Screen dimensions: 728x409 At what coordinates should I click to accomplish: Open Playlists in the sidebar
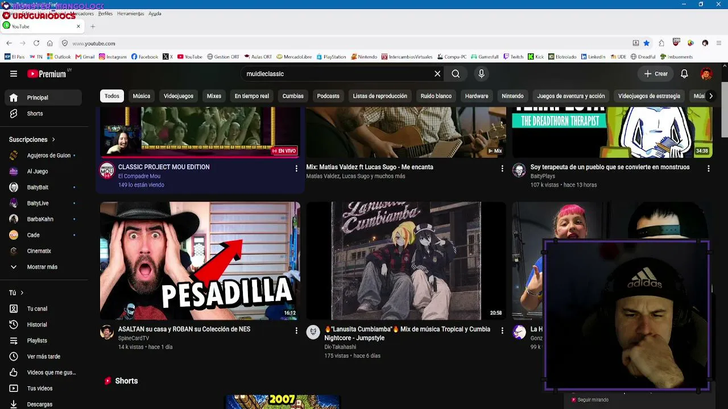(x=43, y=341)
